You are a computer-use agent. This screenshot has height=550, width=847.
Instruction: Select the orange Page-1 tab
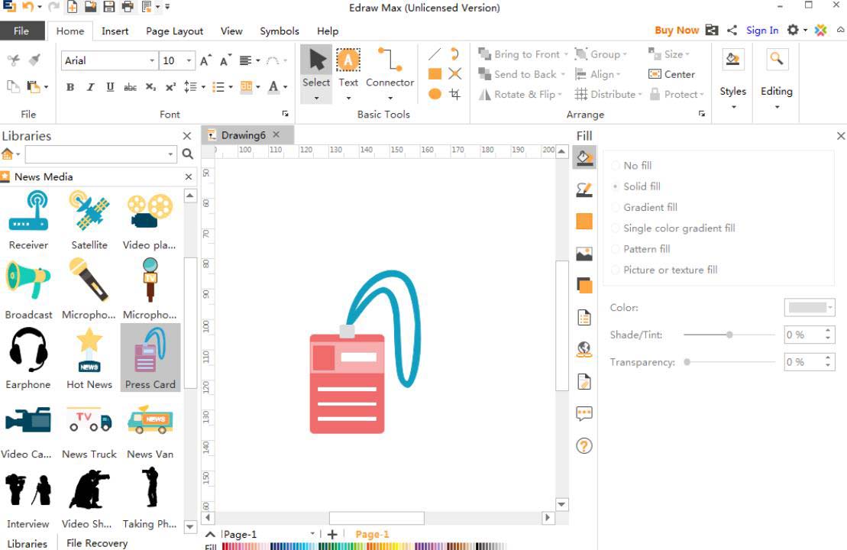click(x=372, y=534)
